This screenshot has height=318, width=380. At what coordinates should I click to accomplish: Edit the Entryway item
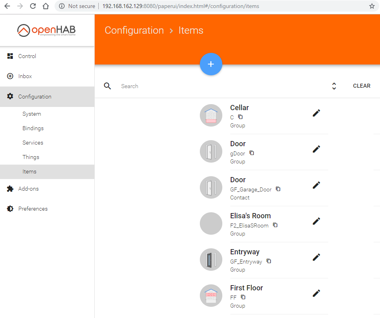(316, 257)
